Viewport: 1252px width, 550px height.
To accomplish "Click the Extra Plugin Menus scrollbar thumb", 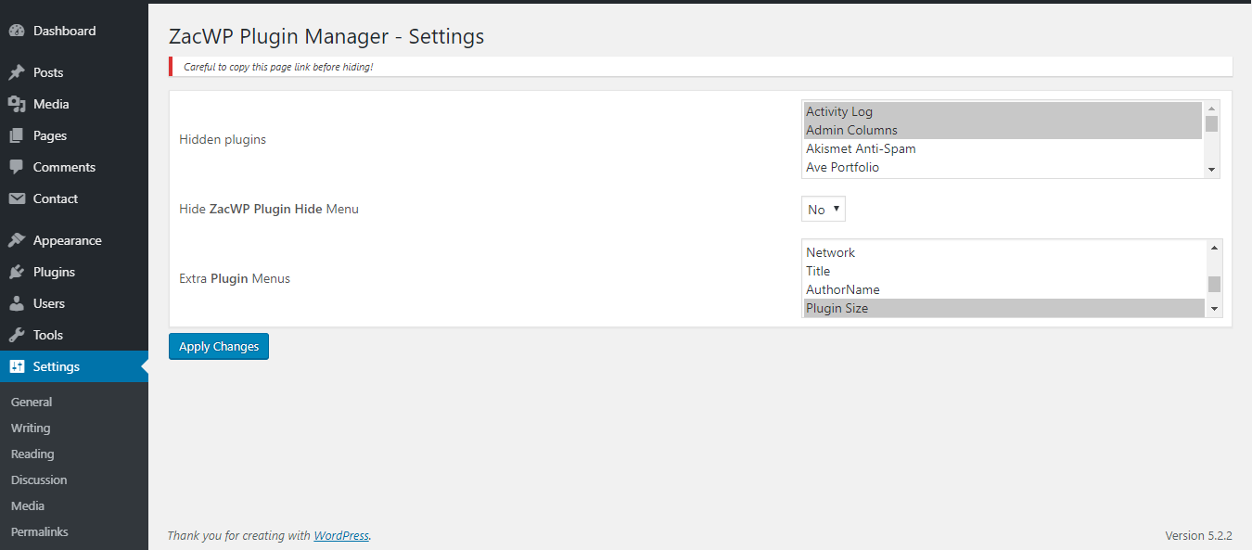I will tap(1214, 284).
